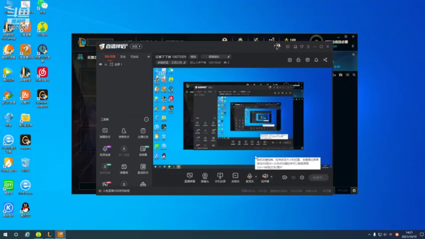The height and width of the screenshot is (239, 425).
Task: Add a 摄像头 camera source
Action: 205,178
